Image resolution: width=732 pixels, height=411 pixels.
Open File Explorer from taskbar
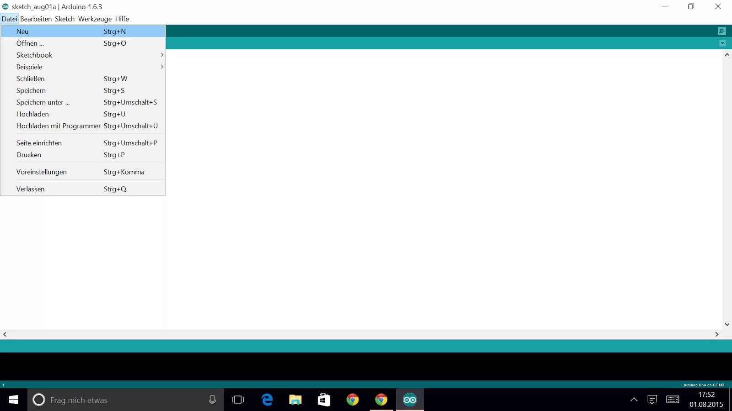pyautogui.click(x=296, y=400)
